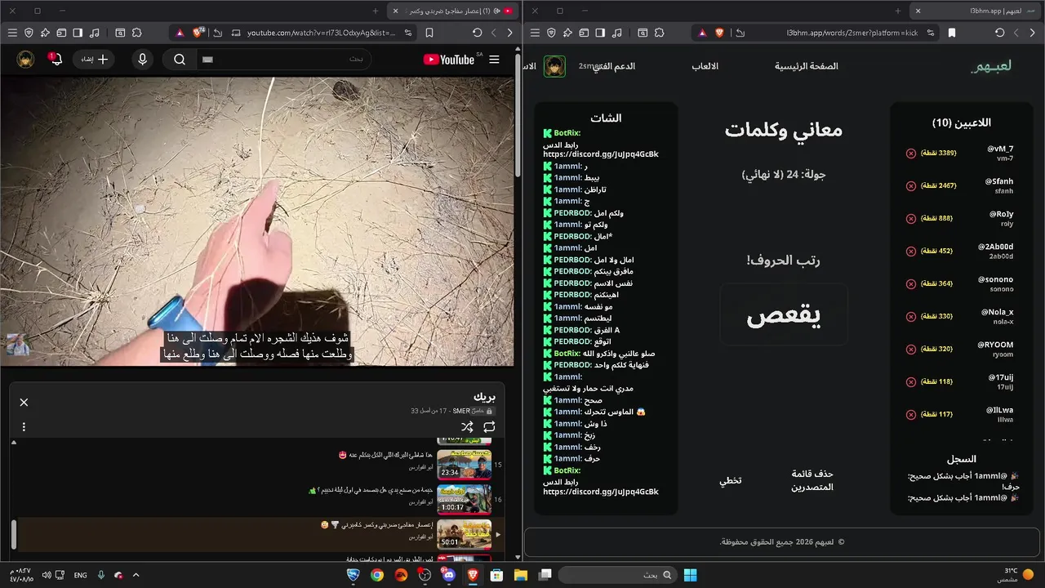This screenshot has height=588, width=1045.
Task: Open الدعم الفني nav link
Action: point(613,66)
